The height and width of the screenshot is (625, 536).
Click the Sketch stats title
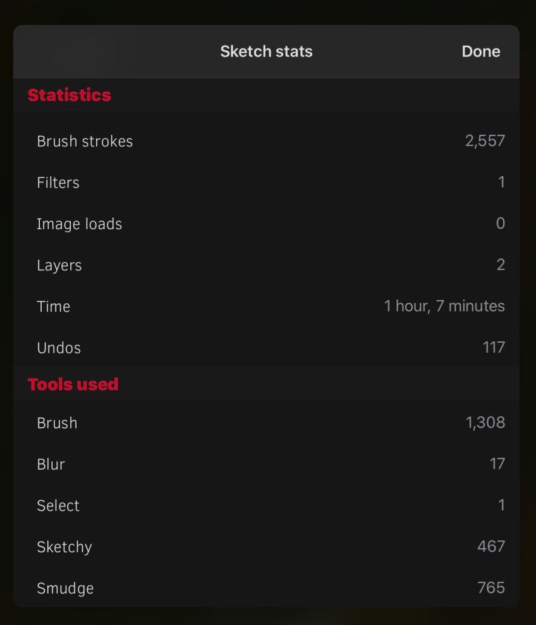coord(266,51)
